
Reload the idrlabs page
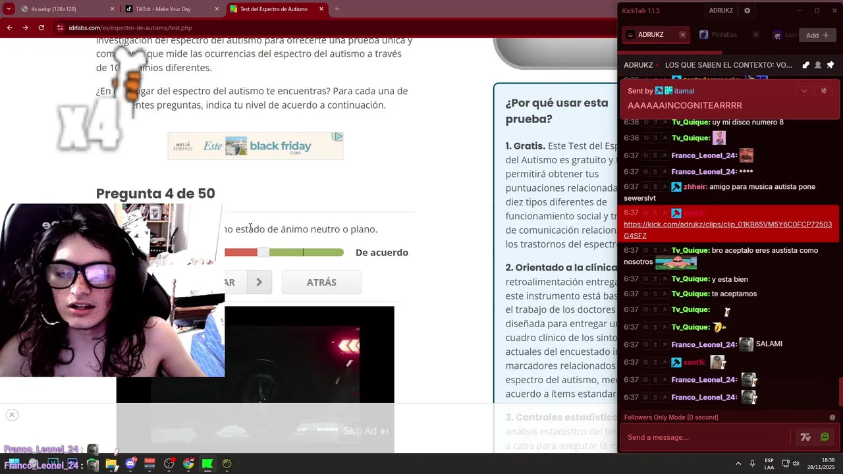pos(41,28)
